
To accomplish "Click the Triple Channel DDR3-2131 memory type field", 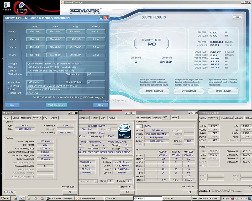I will pyautogui.click(x=66, y=86).
